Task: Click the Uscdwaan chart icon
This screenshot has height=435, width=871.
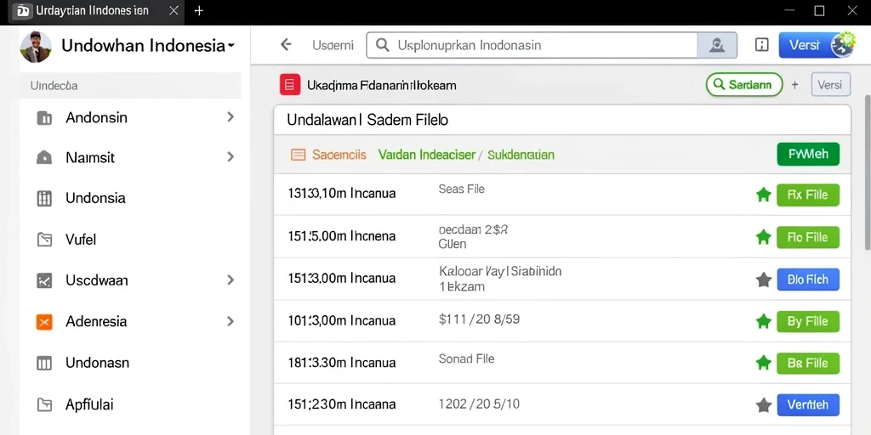Action: pyautogui.click(x=44, y=280)
